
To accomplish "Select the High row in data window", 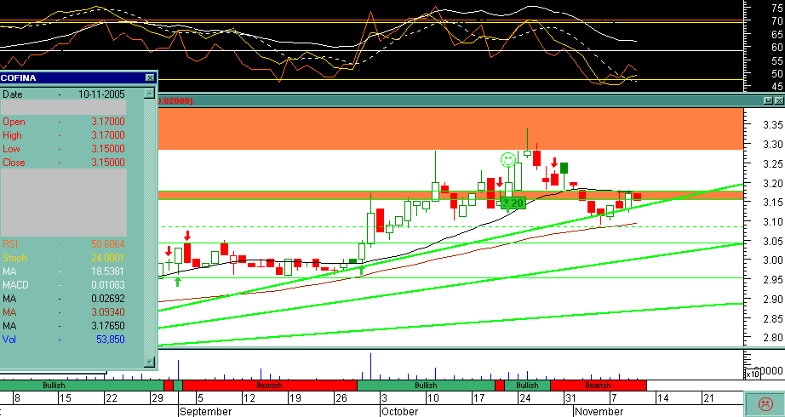I will coord(64,135).
